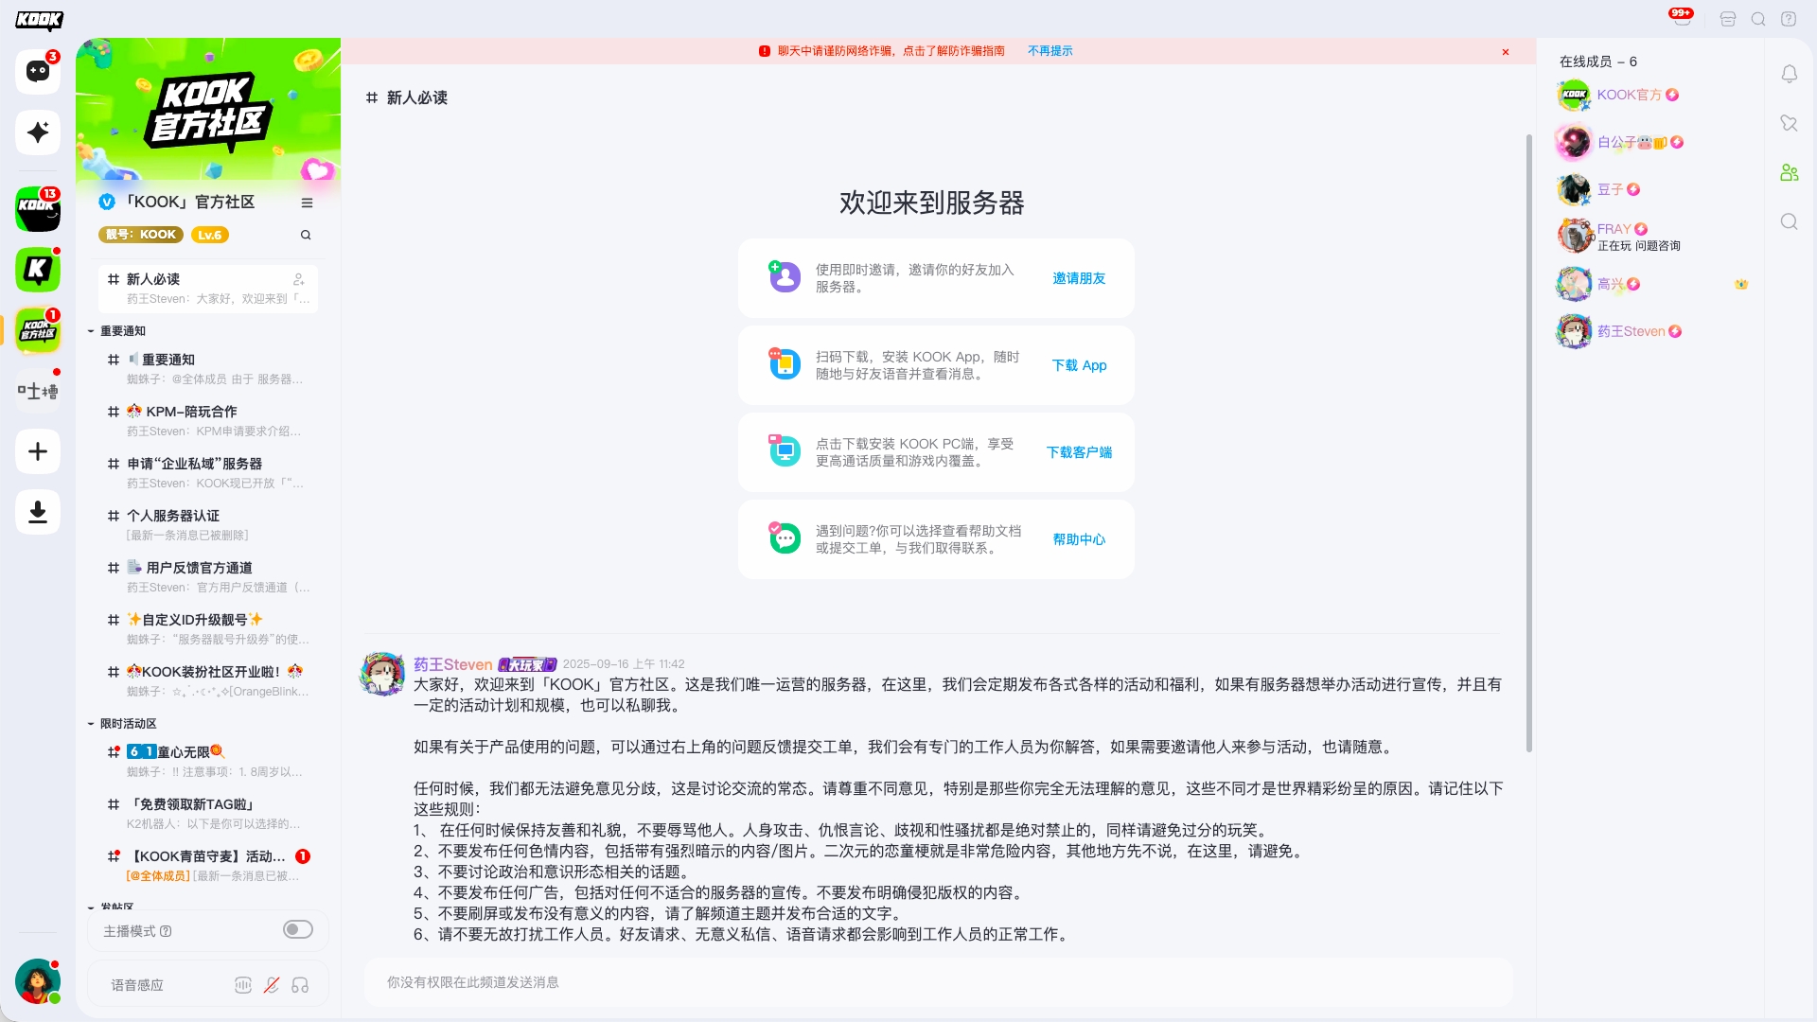The image size is (1817, 1022).
Task: Select the black KOOK server with badge 13
Action: 38,209
